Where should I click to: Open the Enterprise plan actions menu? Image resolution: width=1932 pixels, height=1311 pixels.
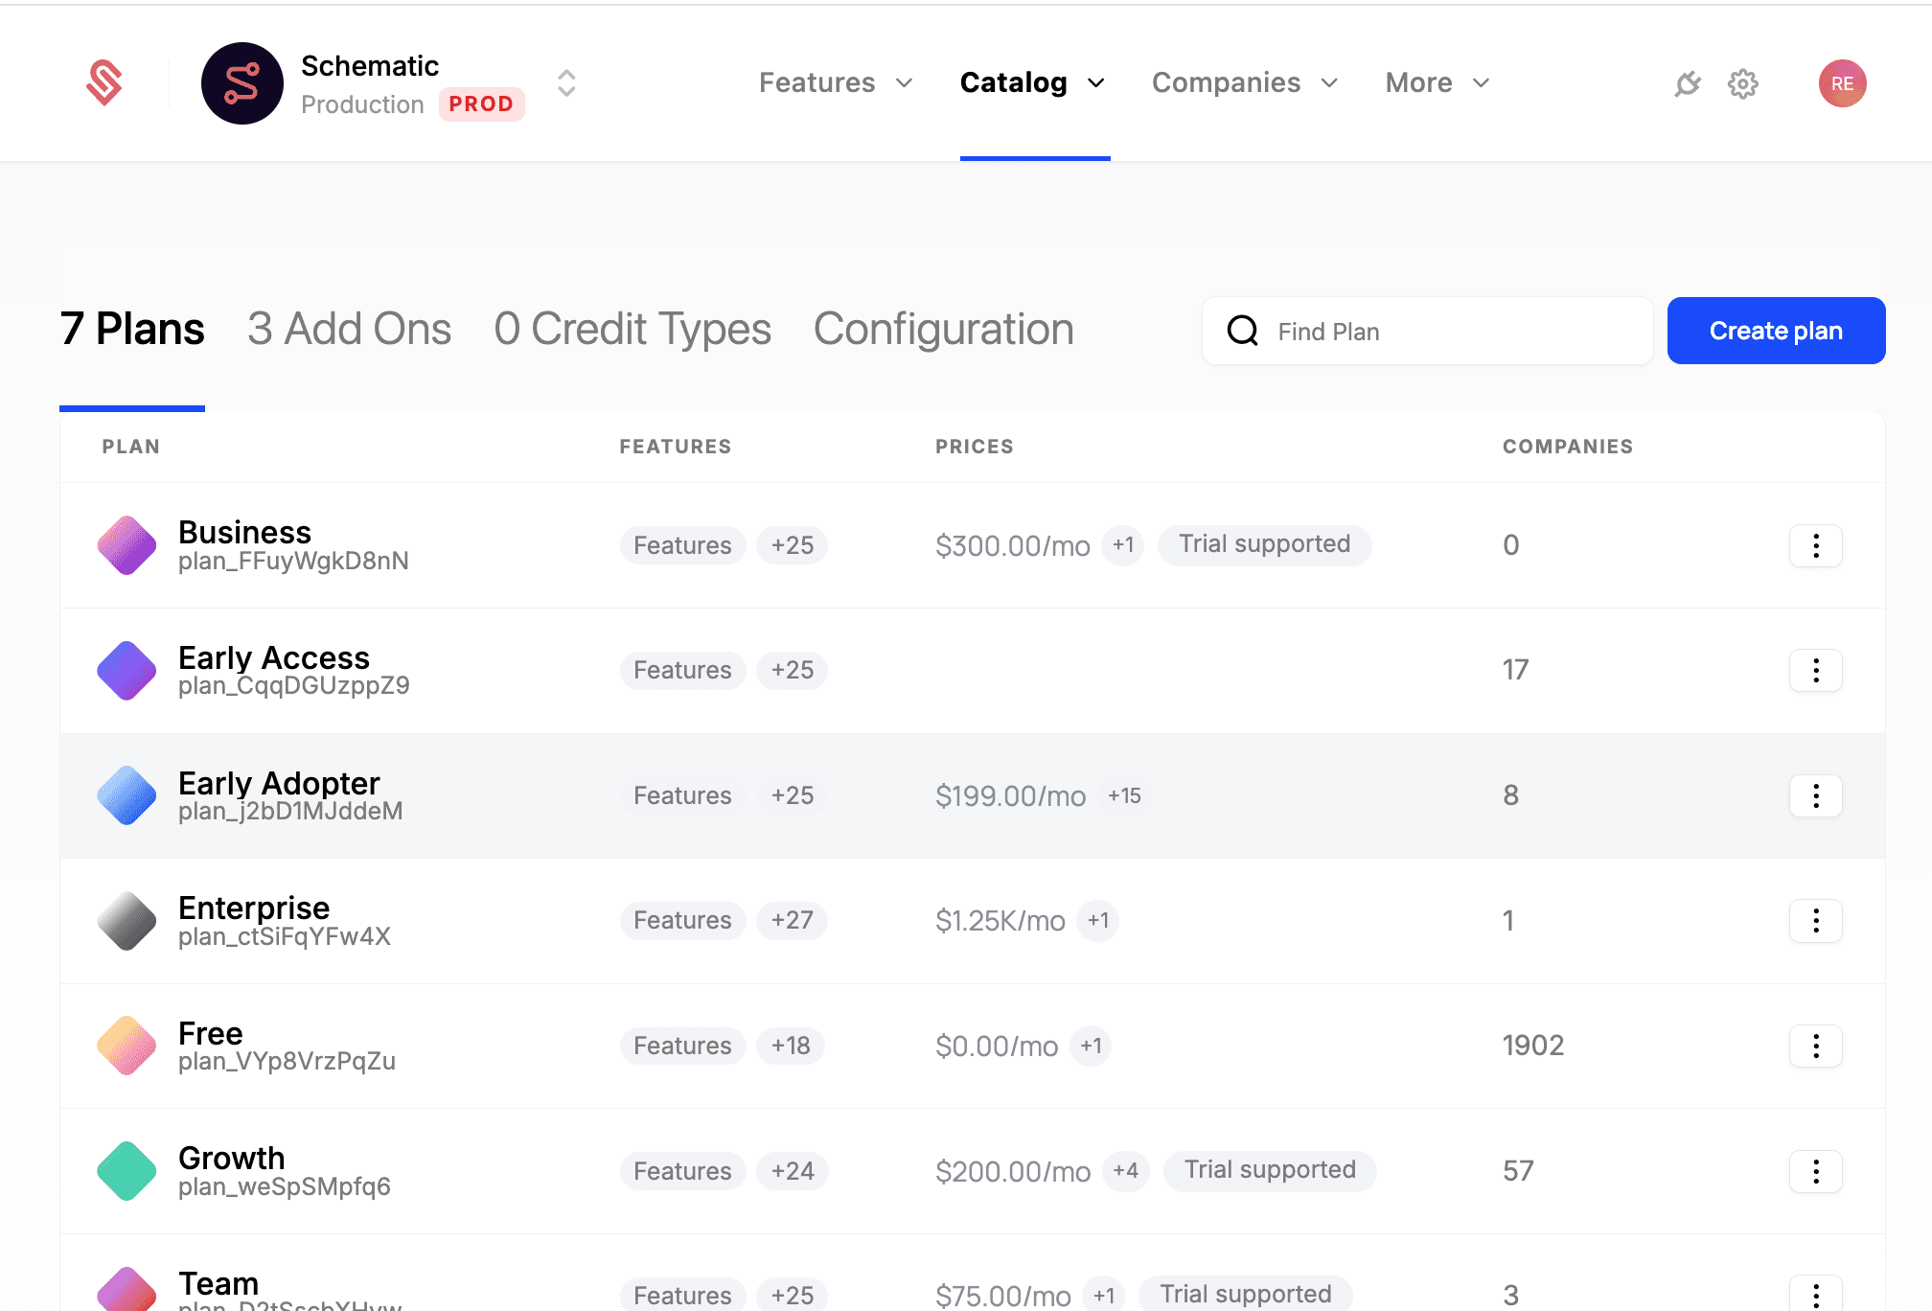click(x=1815, y=921)
